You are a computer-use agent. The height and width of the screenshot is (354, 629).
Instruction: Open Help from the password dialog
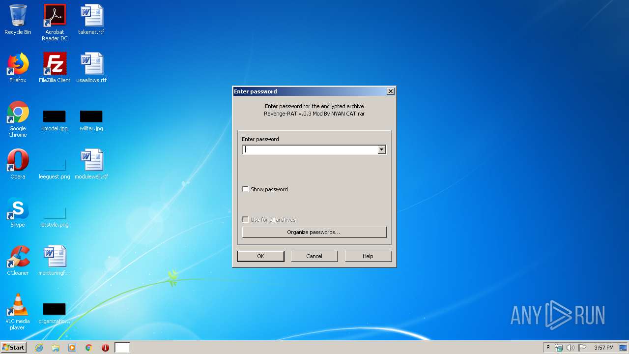(368, 256)
